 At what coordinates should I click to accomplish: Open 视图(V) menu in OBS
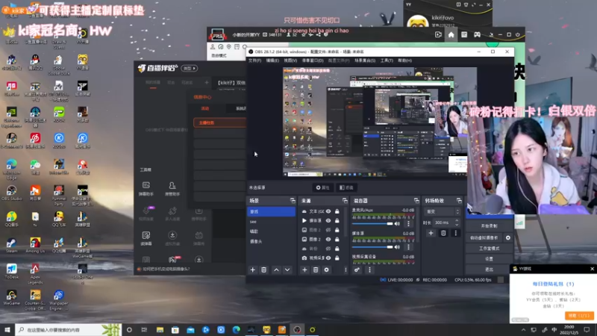(290, 60)
